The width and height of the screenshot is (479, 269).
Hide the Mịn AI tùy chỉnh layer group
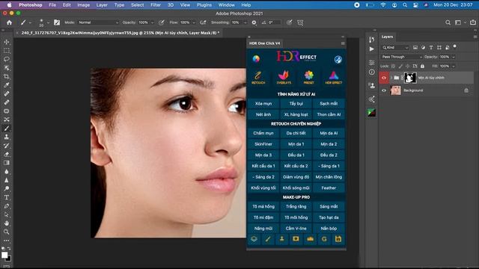coord(384,78)
